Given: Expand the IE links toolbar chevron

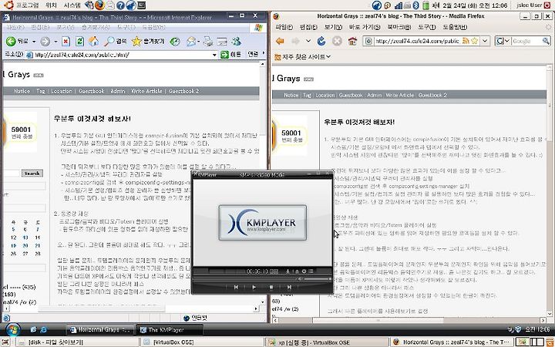Looking at the screenshot, I should [x=264, y=53].
